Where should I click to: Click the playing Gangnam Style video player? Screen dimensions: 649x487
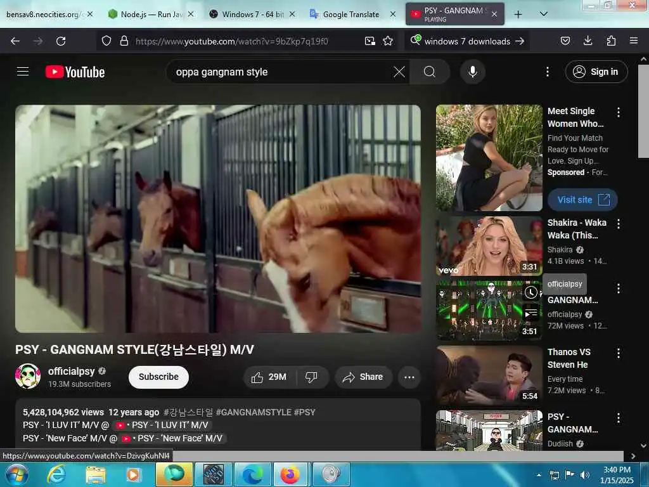218,219
